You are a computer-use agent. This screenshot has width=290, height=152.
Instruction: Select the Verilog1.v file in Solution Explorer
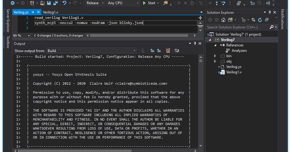coord(234,72)
